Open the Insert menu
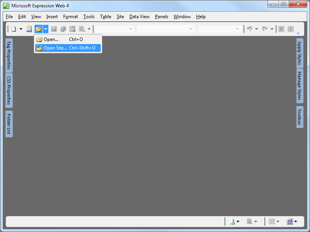This screenshot has width=310, height=232. [x=52, y=17]
